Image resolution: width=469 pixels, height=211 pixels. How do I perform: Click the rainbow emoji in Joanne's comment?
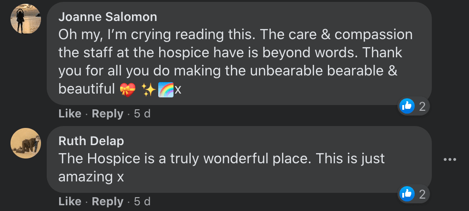point(166,90)
